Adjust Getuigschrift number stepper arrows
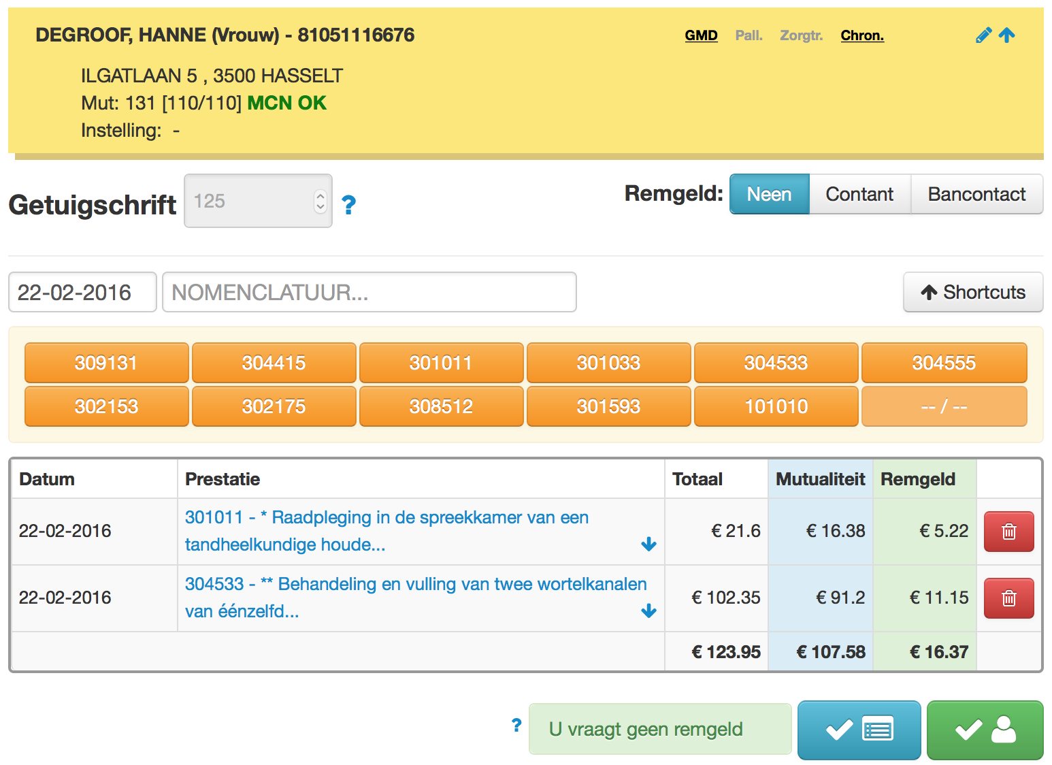The width and height of the screenshot is (1052, 765). [x=320, y=201]
